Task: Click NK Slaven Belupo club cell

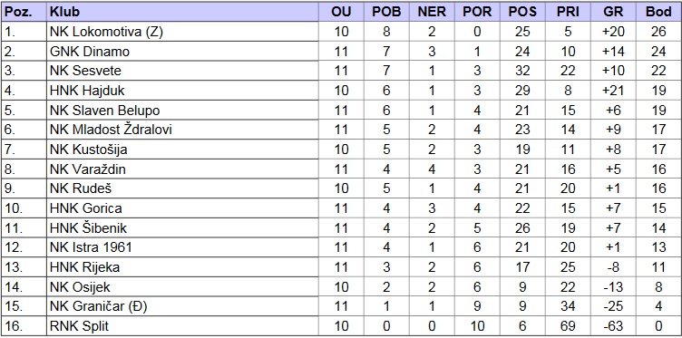Action: click(x=182, y=111)
